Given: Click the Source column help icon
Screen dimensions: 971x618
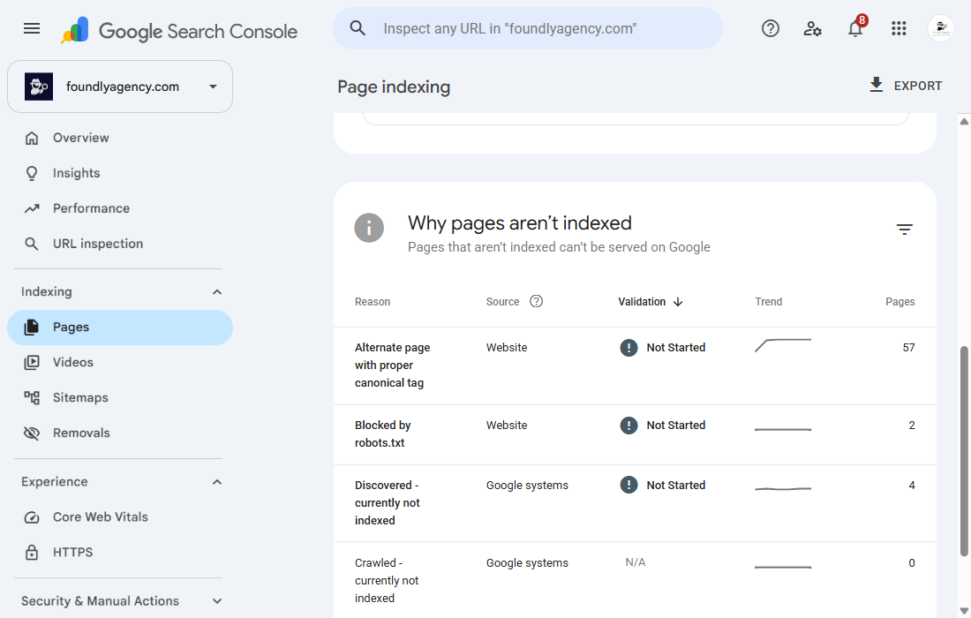Looking at the screenshot, I should [537, 302].
